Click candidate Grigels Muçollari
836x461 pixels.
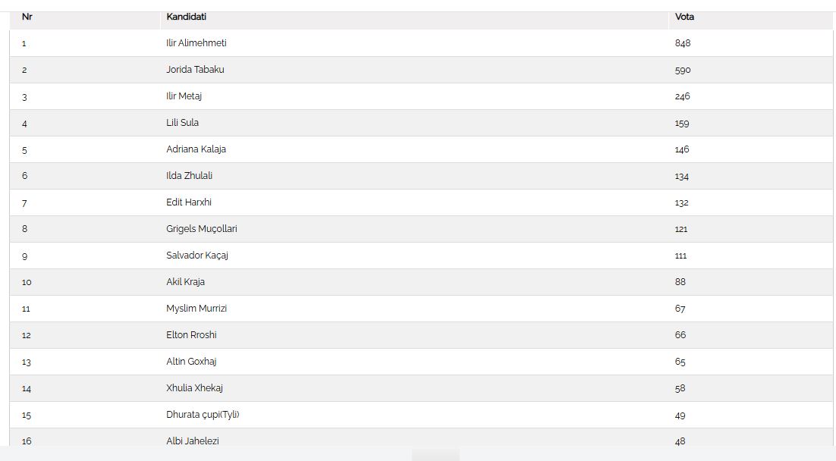point(201,229)
